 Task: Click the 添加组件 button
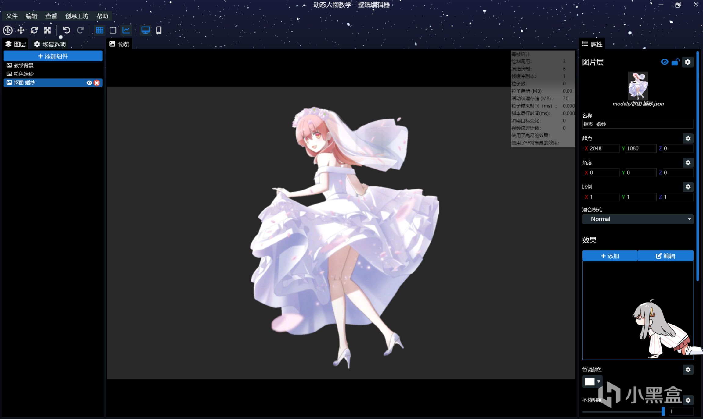coord(52,56)
